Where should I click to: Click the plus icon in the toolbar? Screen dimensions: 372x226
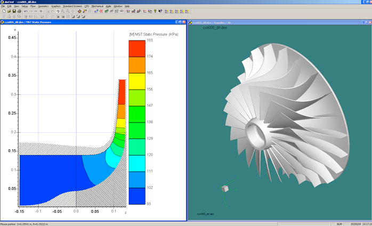[x=41, y=11]
